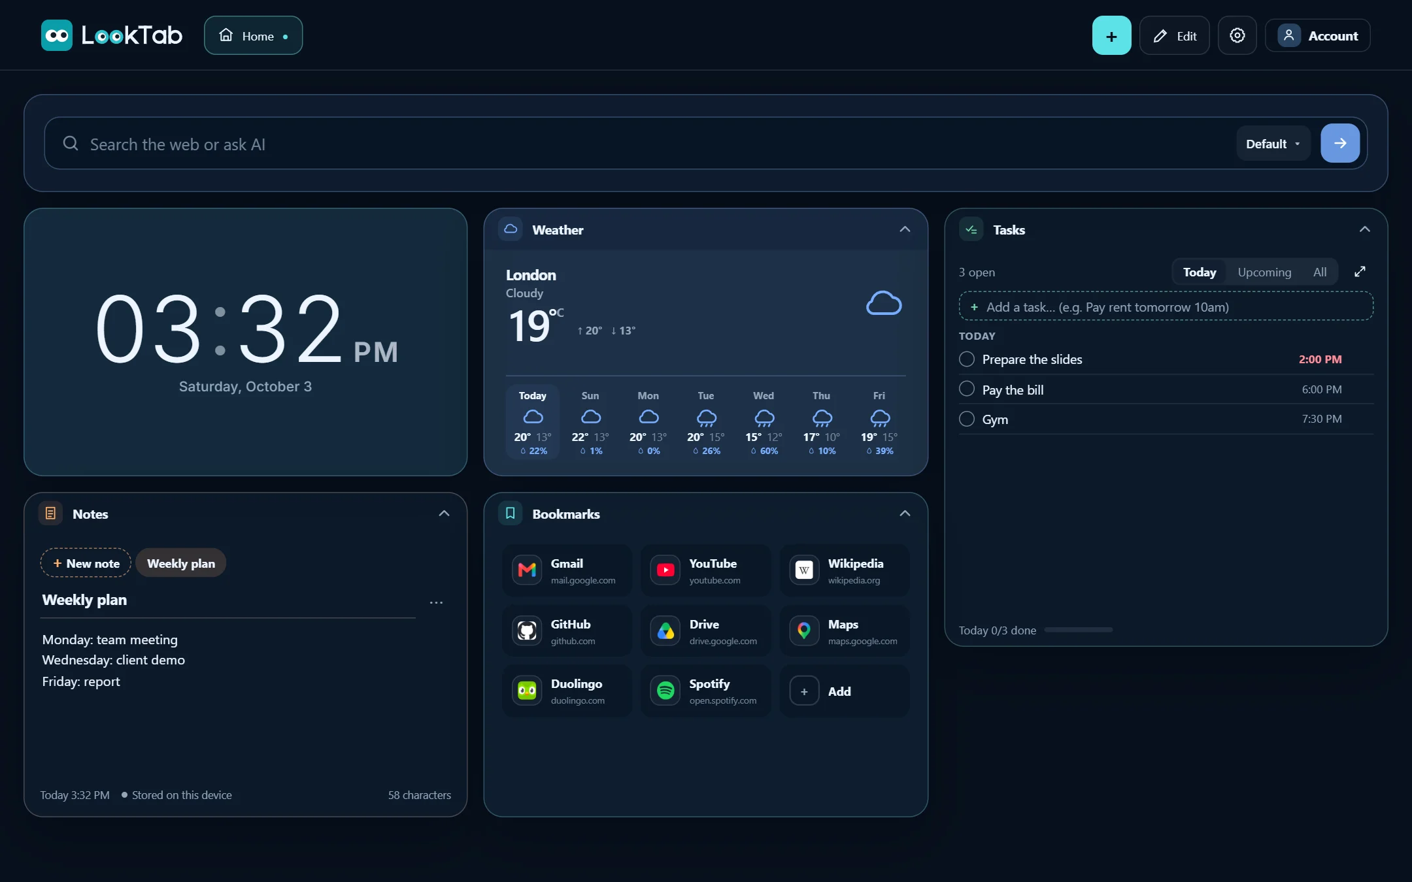Collapse the Weather widget
Screen dimensions: 1412x882
point(905,229)
